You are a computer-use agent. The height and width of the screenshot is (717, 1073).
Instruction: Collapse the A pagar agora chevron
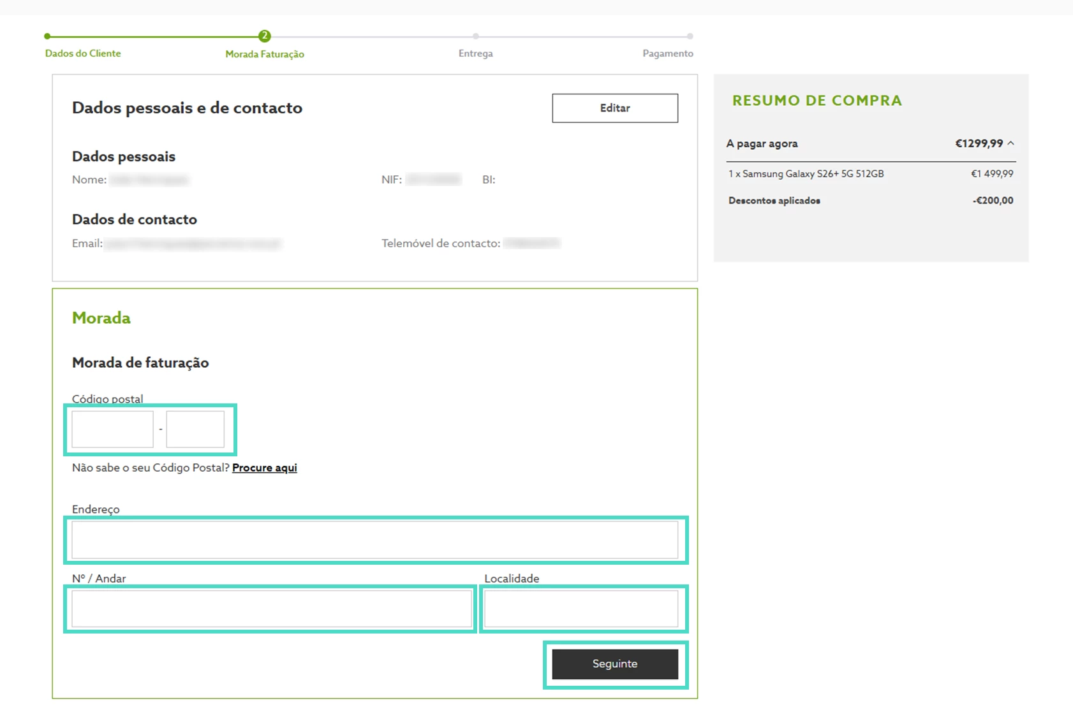[1011, 143]
